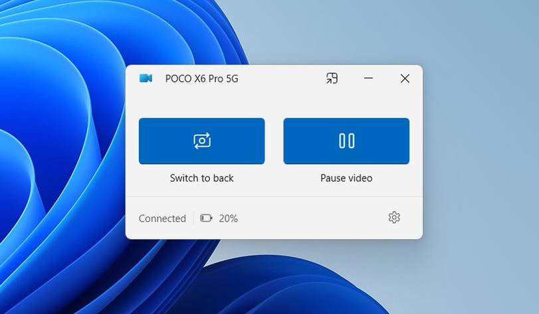
Task: Open the compact overlay pop-out view icon
Action: [x=332, y=78]
